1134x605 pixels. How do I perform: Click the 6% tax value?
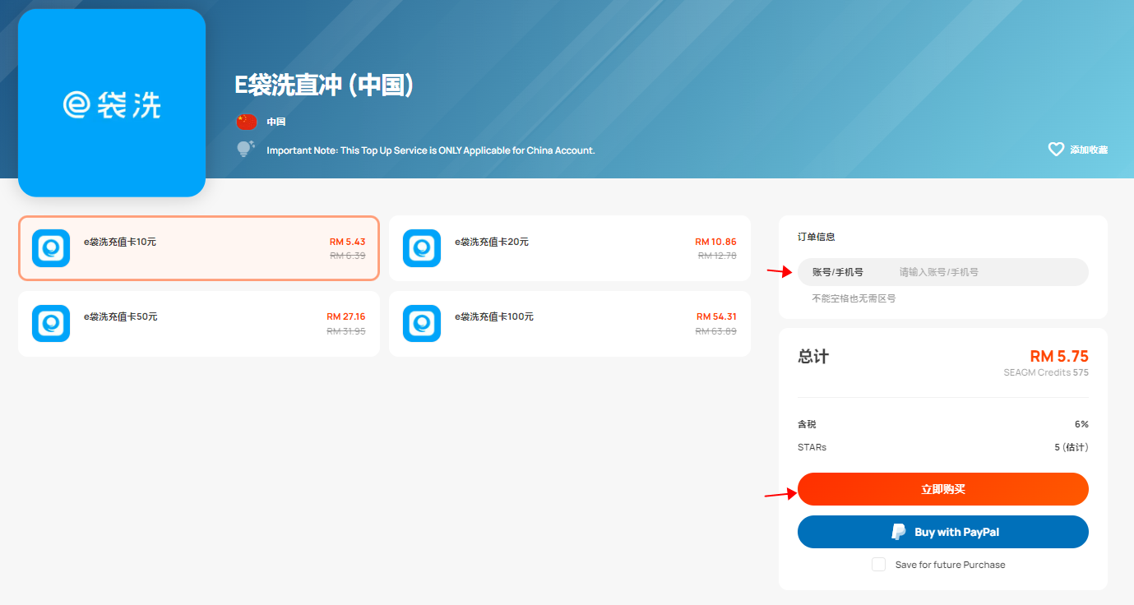[1081, 424]
